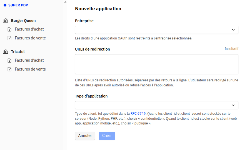Click the Annuler button
247x150 pixels.
click(85, 136)
